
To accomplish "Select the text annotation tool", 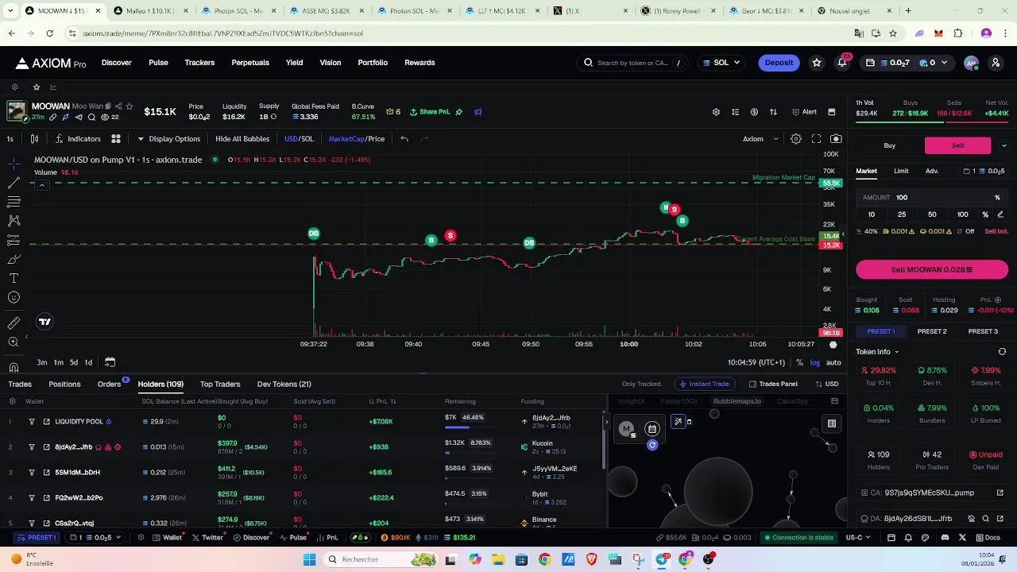I will 14,278.
